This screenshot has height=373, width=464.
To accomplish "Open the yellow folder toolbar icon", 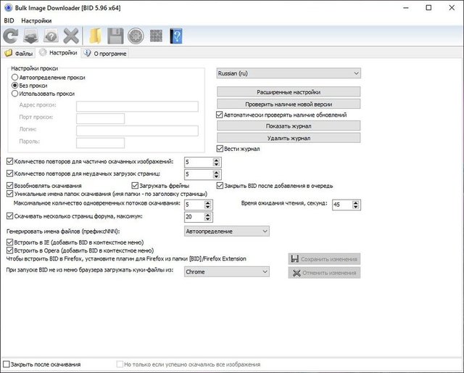I will 94,36.
